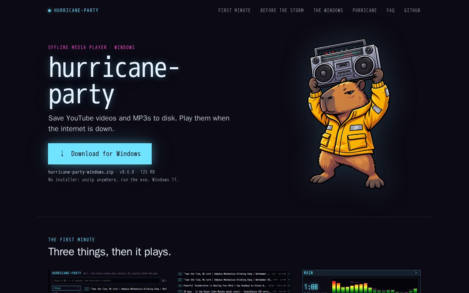Go to BEFORE THE STORM section
469x293 pixels.
click(x=282, y=11)
